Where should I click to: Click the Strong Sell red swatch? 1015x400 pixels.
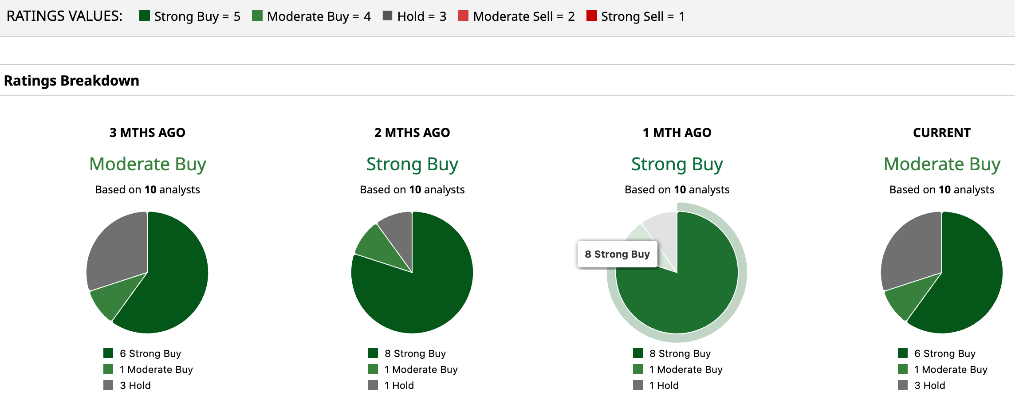click(x=591, y=16)
